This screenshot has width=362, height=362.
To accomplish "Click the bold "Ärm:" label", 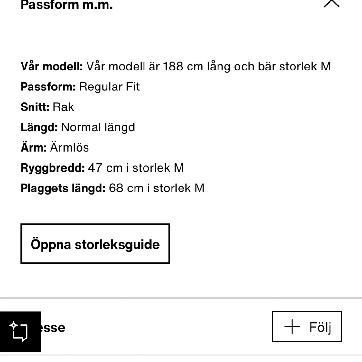I will [x=33, y=147].
